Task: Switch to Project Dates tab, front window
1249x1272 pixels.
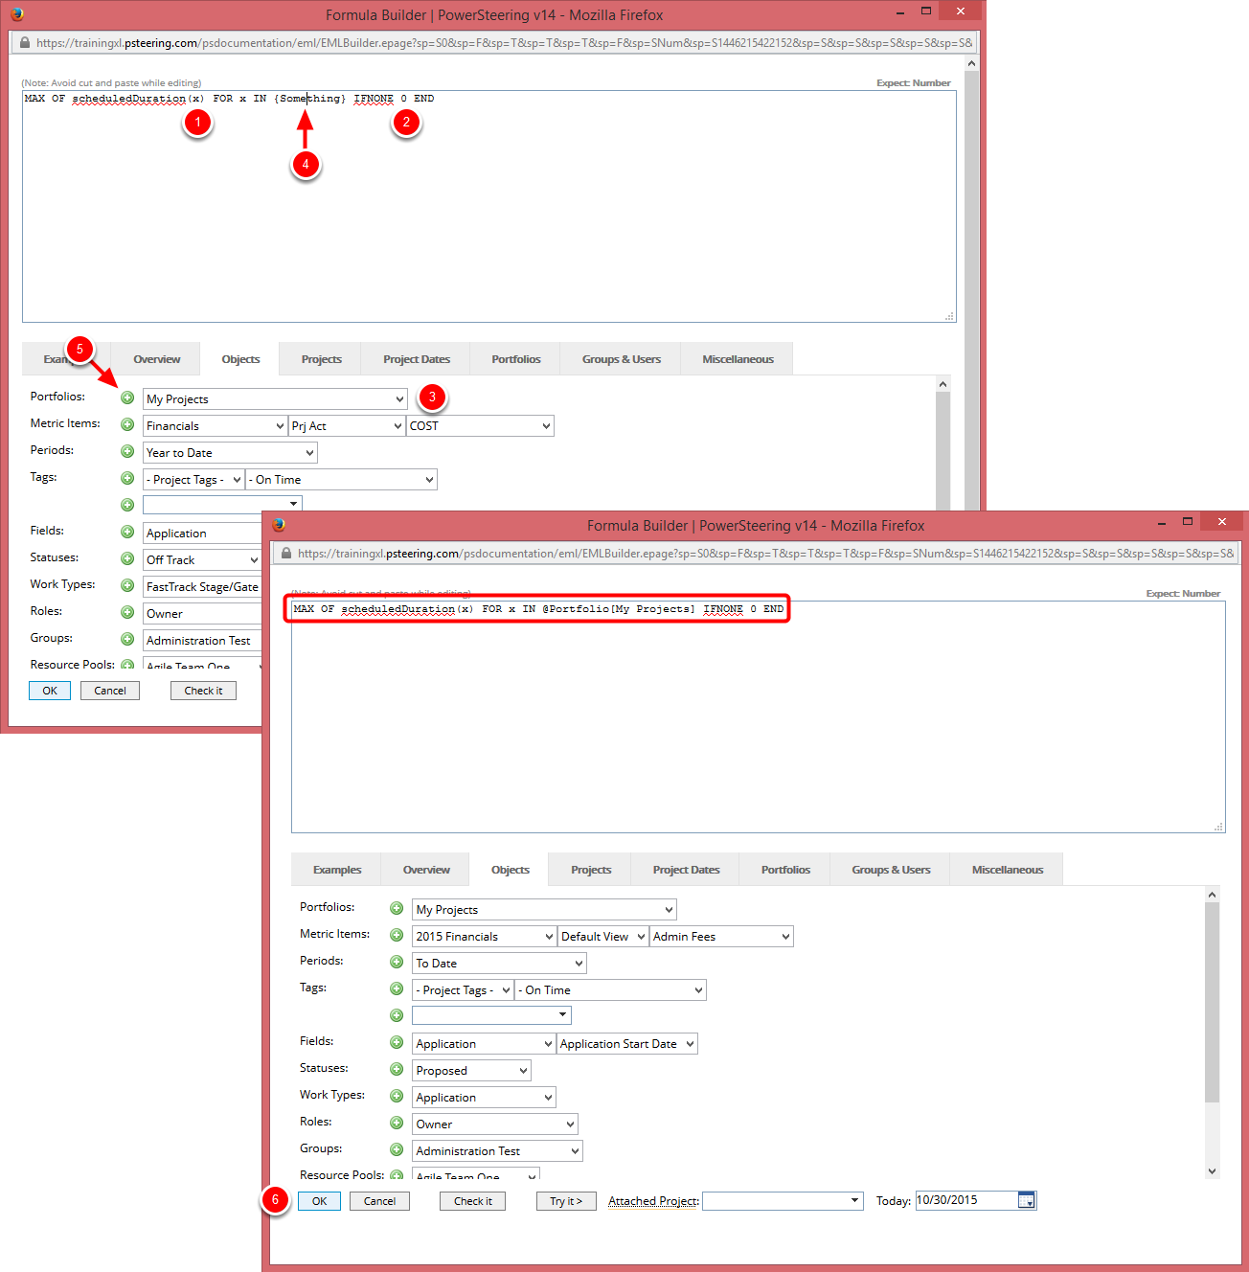Action: point(686,870)
